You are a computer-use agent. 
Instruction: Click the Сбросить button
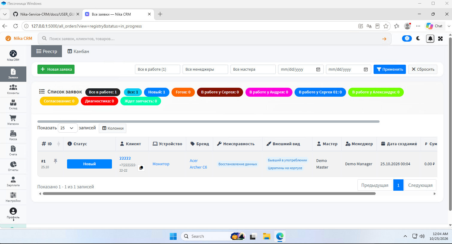pos(423,69)
